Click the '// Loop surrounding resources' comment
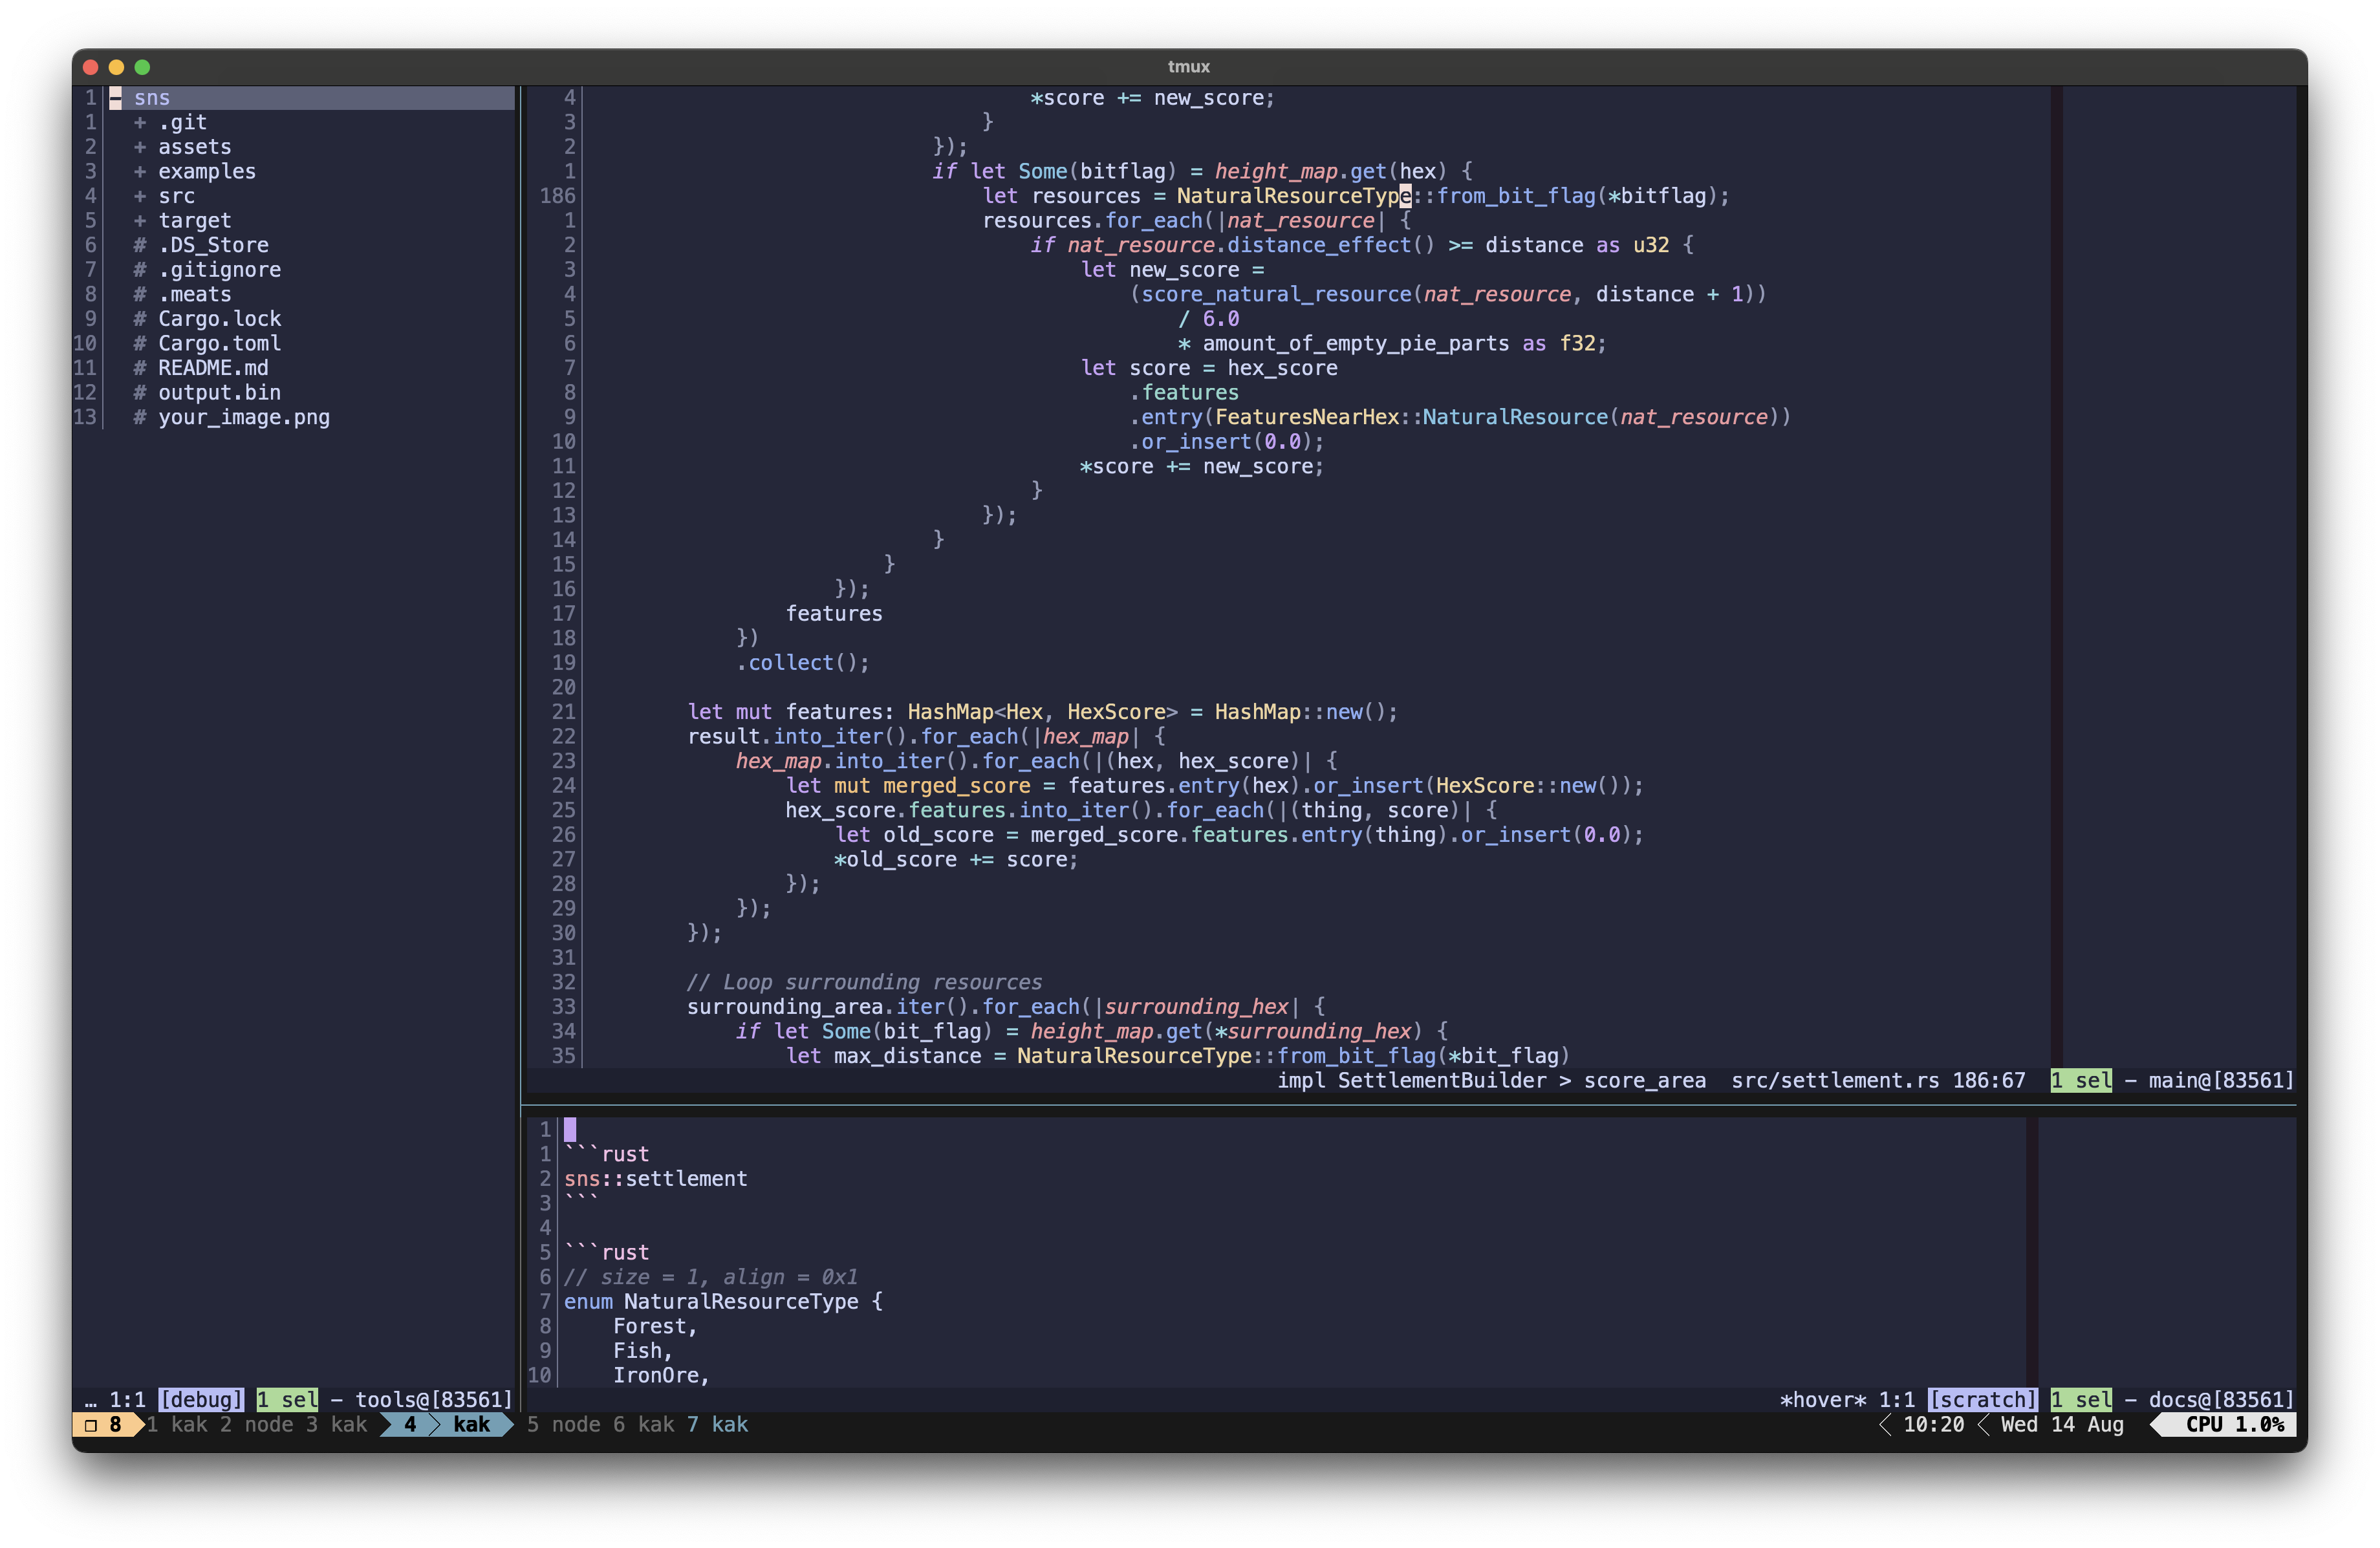Screen dimensions: 2380x1548 (x=864, y=983)
